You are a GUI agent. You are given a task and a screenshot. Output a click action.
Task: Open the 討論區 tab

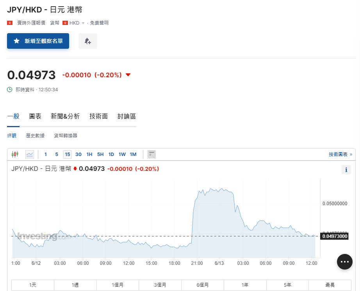pos(126,116)
